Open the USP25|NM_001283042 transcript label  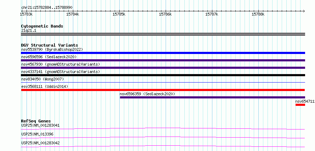(40, 143)
